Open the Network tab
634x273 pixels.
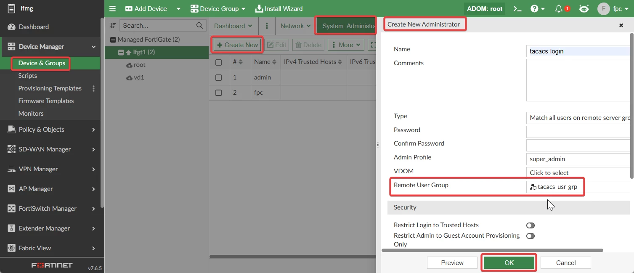(x=296, y=26)
